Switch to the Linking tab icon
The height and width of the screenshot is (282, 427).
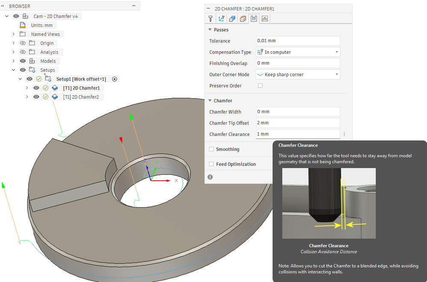264,18
